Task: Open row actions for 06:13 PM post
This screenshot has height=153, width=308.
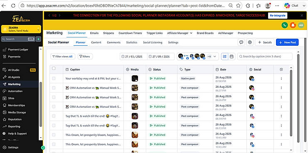Action: pyautogui.click(x=281, y=125)
